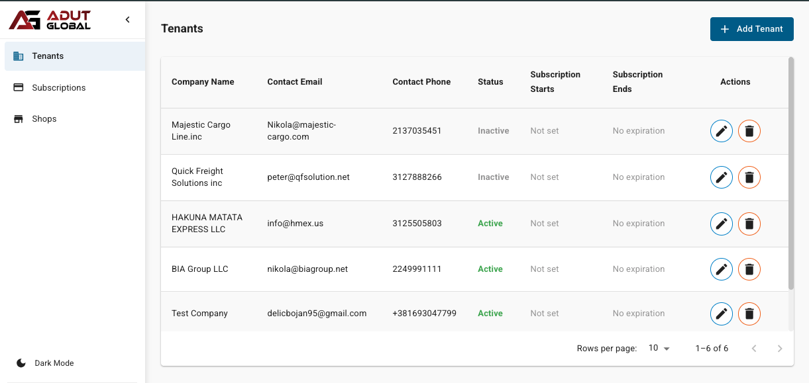Edit HAKUNA MATATA EXPRESS LLC tenant
809x383 pixels.
(722, 224)
